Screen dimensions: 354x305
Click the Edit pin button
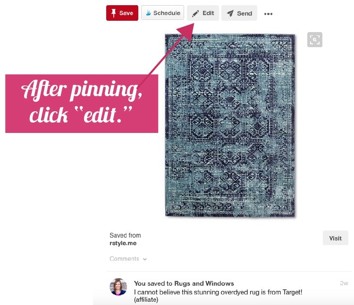point(203,13)
